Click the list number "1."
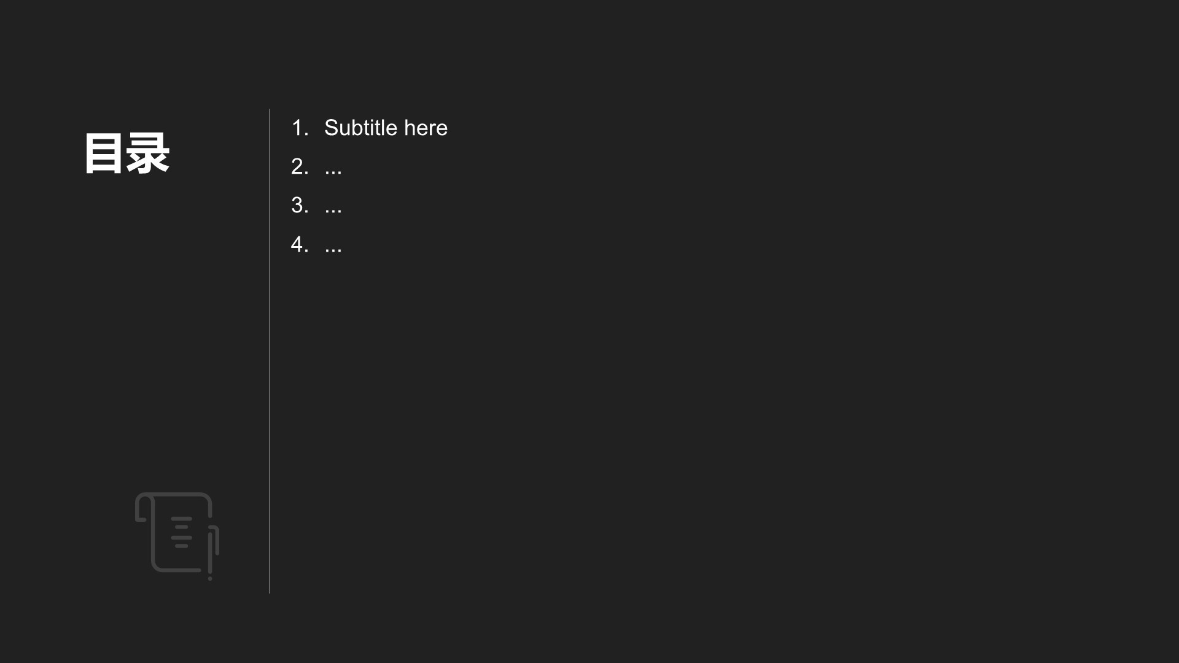The image size is (1179, 663). [x=300, y=128]
